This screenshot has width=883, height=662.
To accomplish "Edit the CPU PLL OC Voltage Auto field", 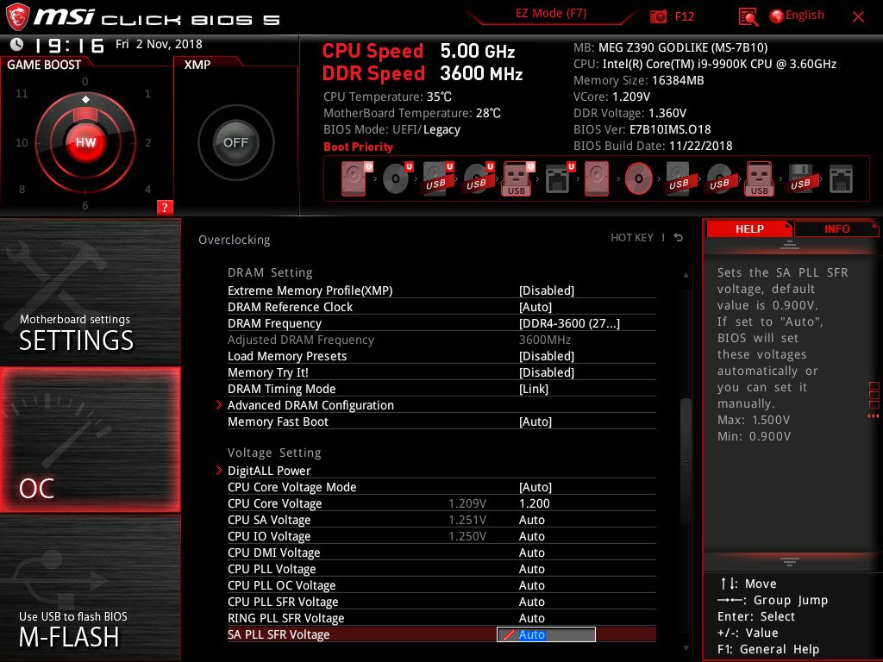I will tap(531, 585).
